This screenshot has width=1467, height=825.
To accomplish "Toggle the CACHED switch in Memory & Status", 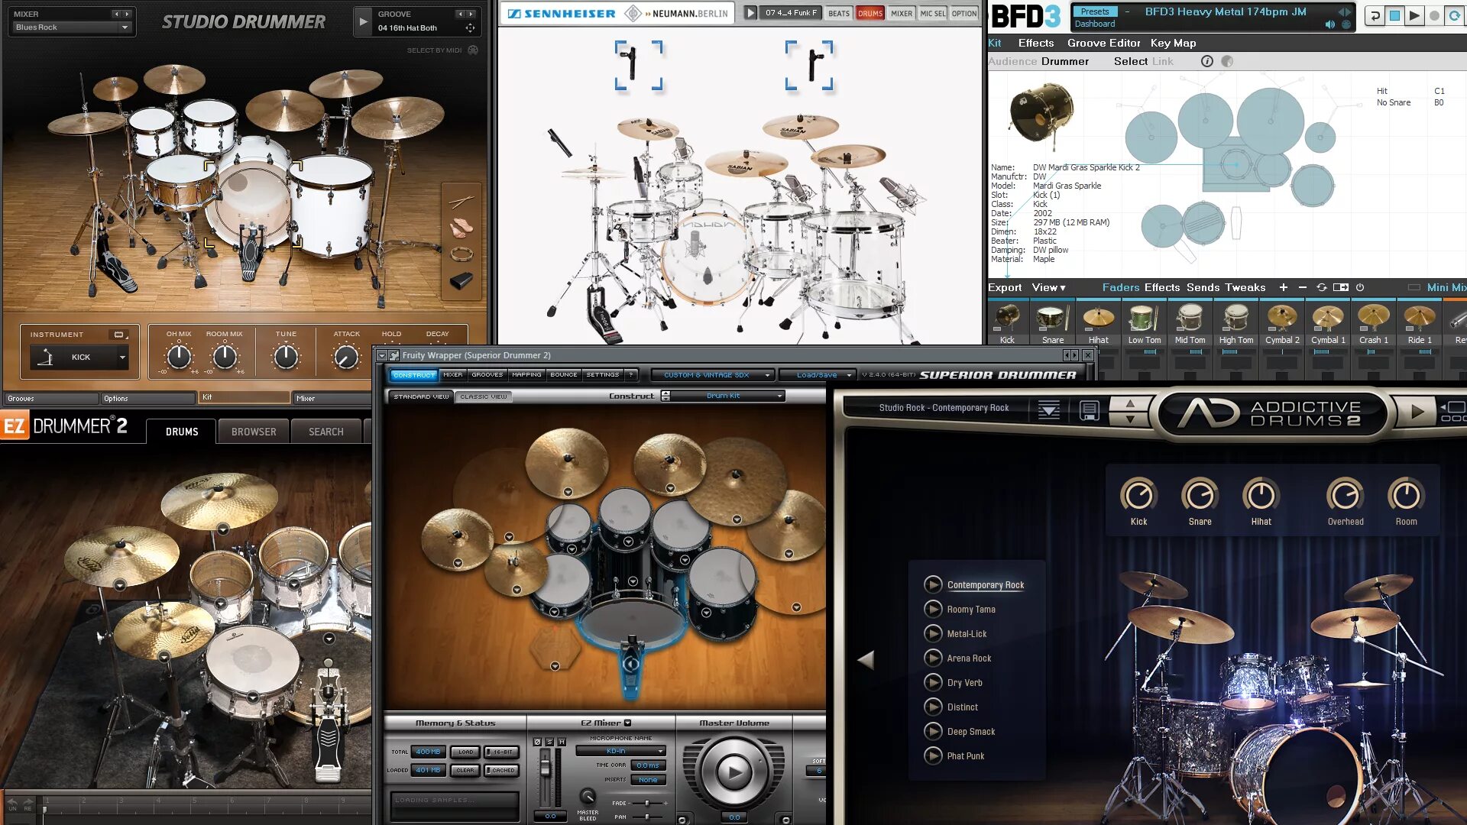I will 502,771.
